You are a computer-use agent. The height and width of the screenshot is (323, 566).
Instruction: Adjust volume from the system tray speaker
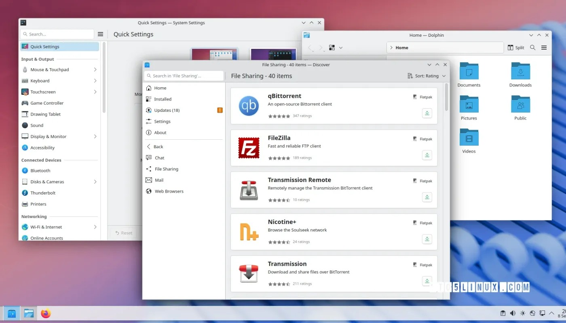513,313
